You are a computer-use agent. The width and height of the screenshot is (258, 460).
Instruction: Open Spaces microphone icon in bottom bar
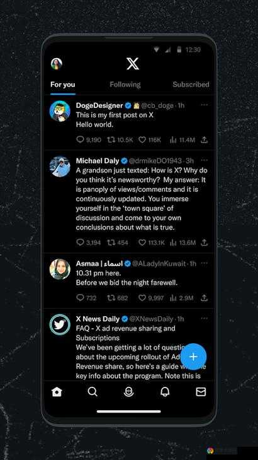[x=129, y=392]
